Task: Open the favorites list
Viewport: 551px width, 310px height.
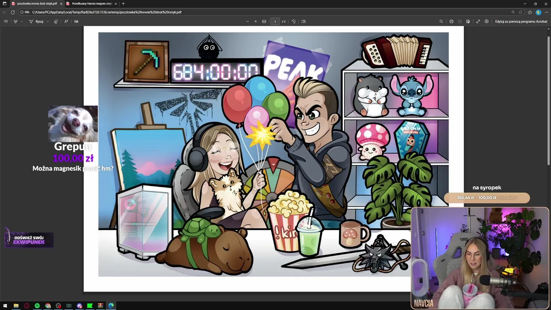Action: click(x=530, y=12)
